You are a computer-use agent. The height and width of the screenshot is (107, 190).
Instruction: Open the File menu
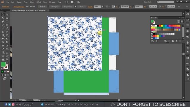click(x=8, y=2)
